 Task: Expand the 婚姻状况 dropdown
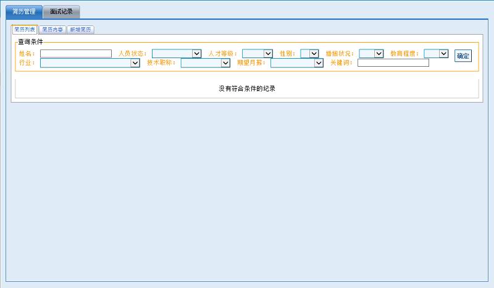pos(371,54)
